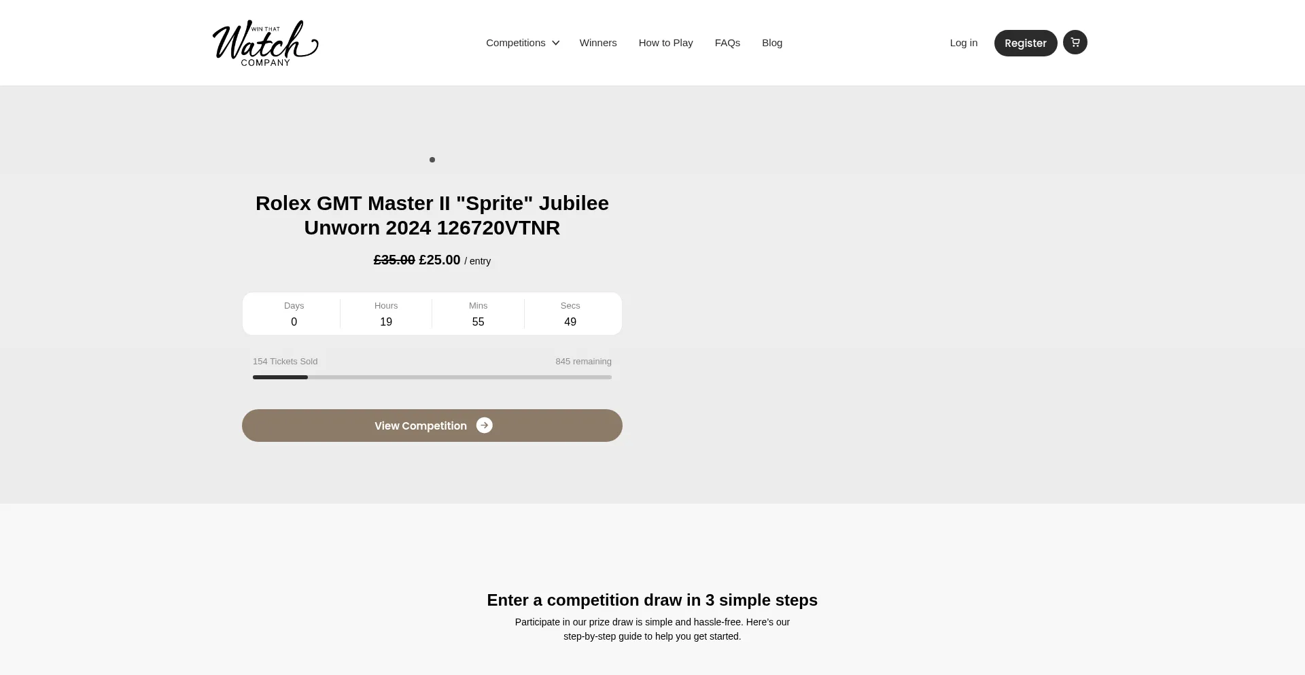The image size is (1305, 675).
Task: Click the Register button
Action: click(1026, 43)
